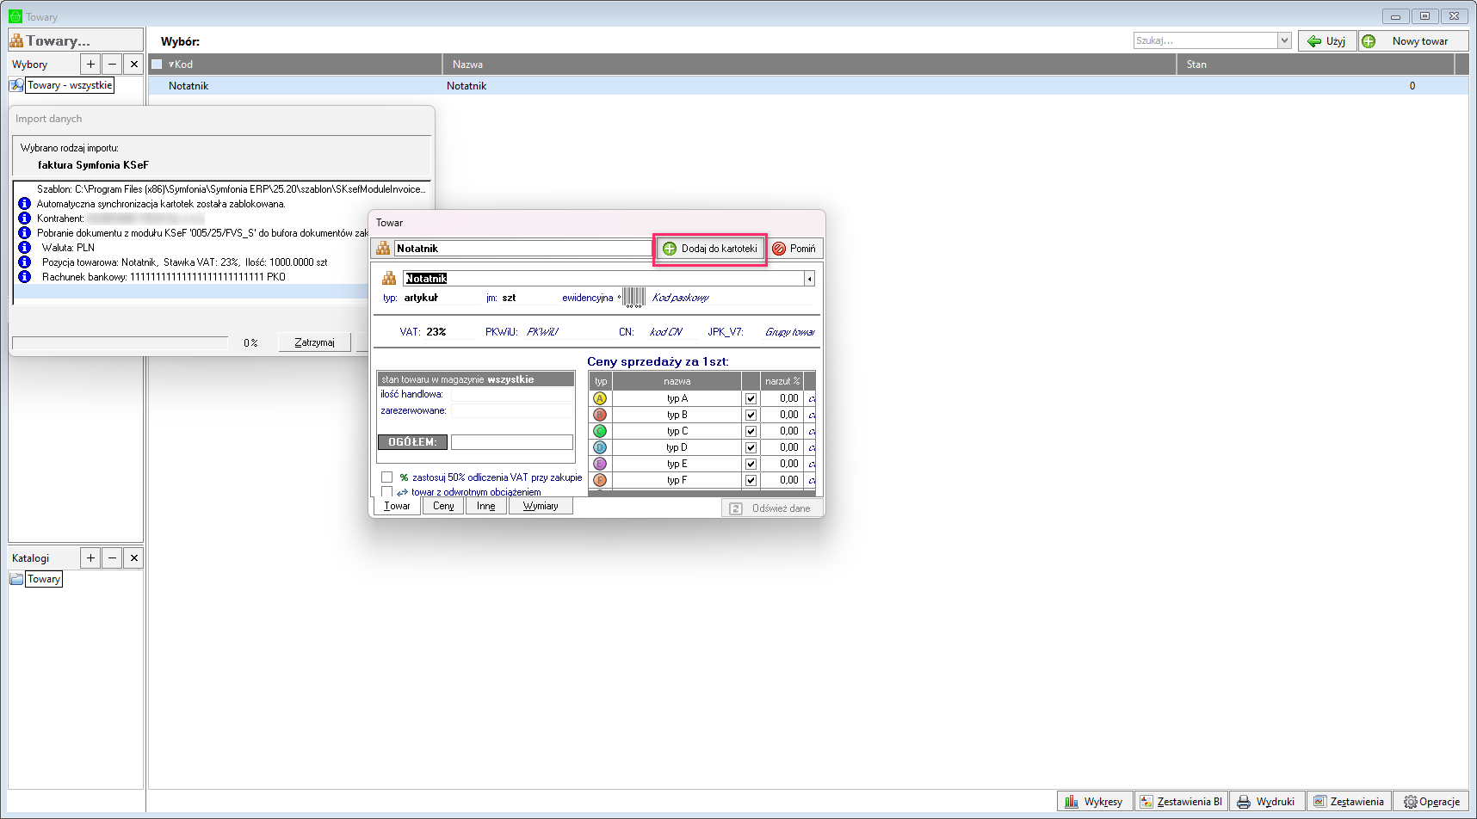1477x819 pixels.
Task: Open the Szukaj search dropdown arrow
Action: pyautogui.click(x=1284, y=40)
